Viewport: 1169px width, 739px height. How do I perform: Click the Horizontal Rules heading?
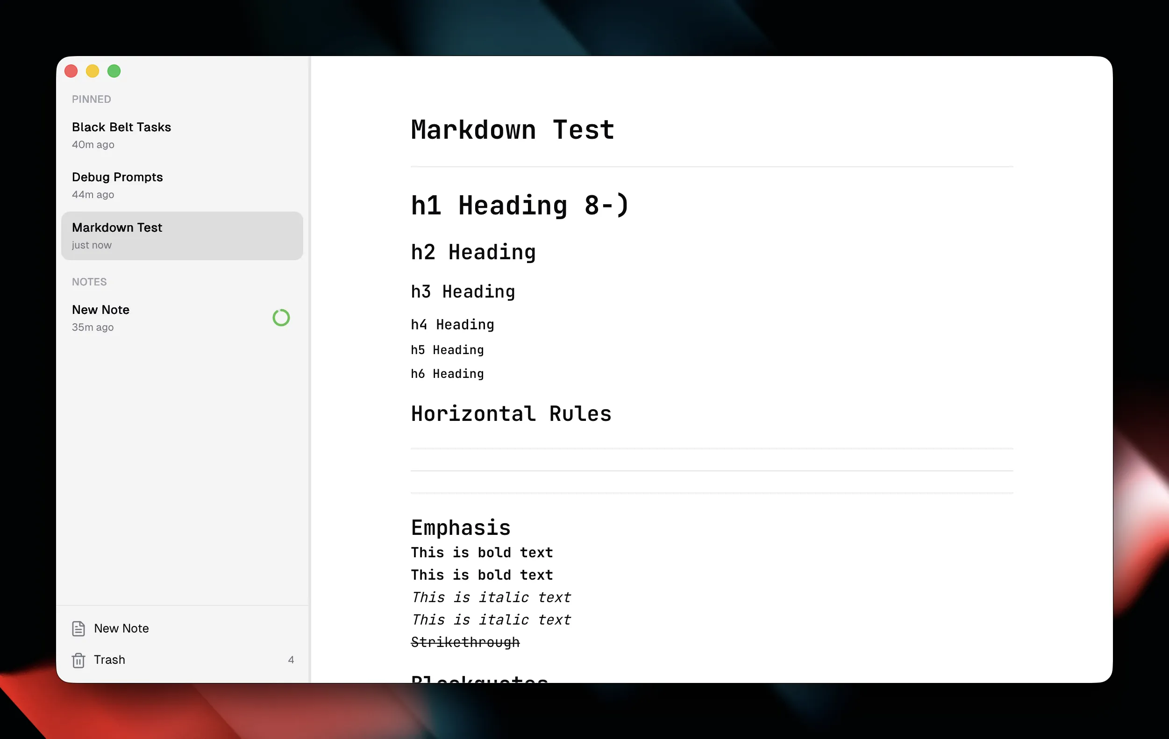tap(511, 414)
